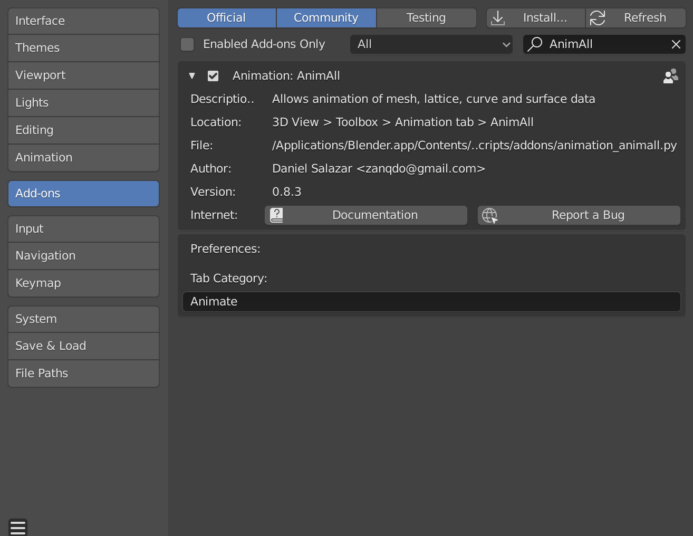Enable Testing add-ons filter
Viewport: 693px width, 536px height.
[427, 18]
